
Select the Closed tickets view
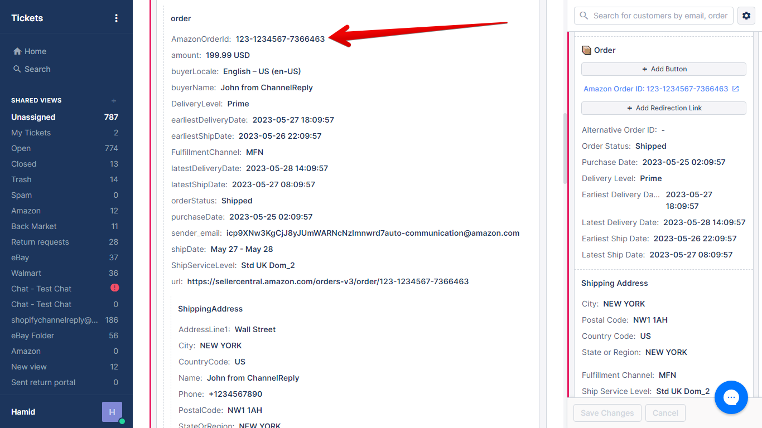coord(65,164)
